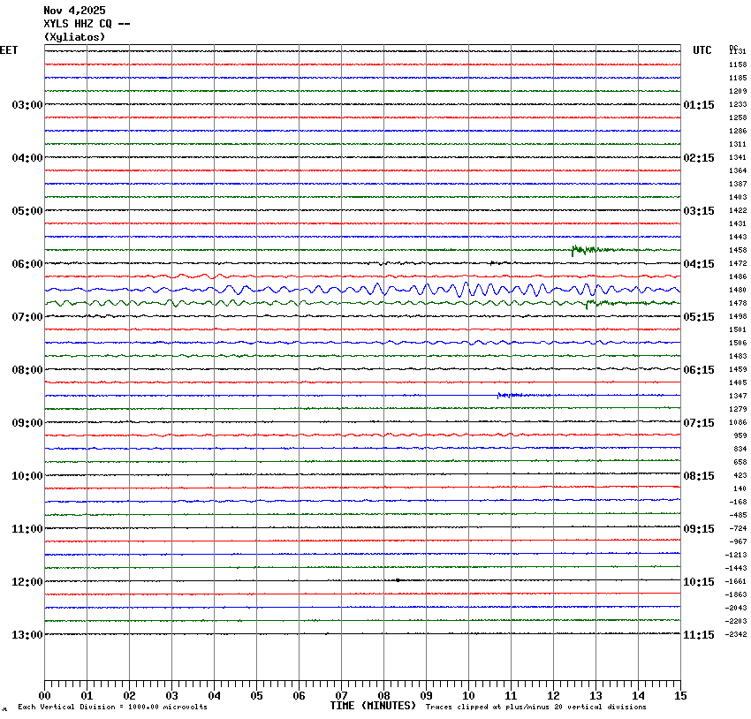Viewport: 751px width, 719px height.
Task: Click the '-2342' DC offset value
Action: click(736, 635)
